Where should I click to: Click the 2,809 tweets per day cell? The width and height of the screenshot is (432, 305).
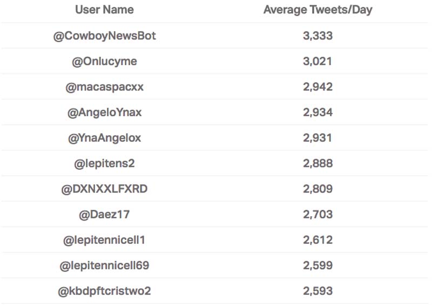(x=318, y=189)
